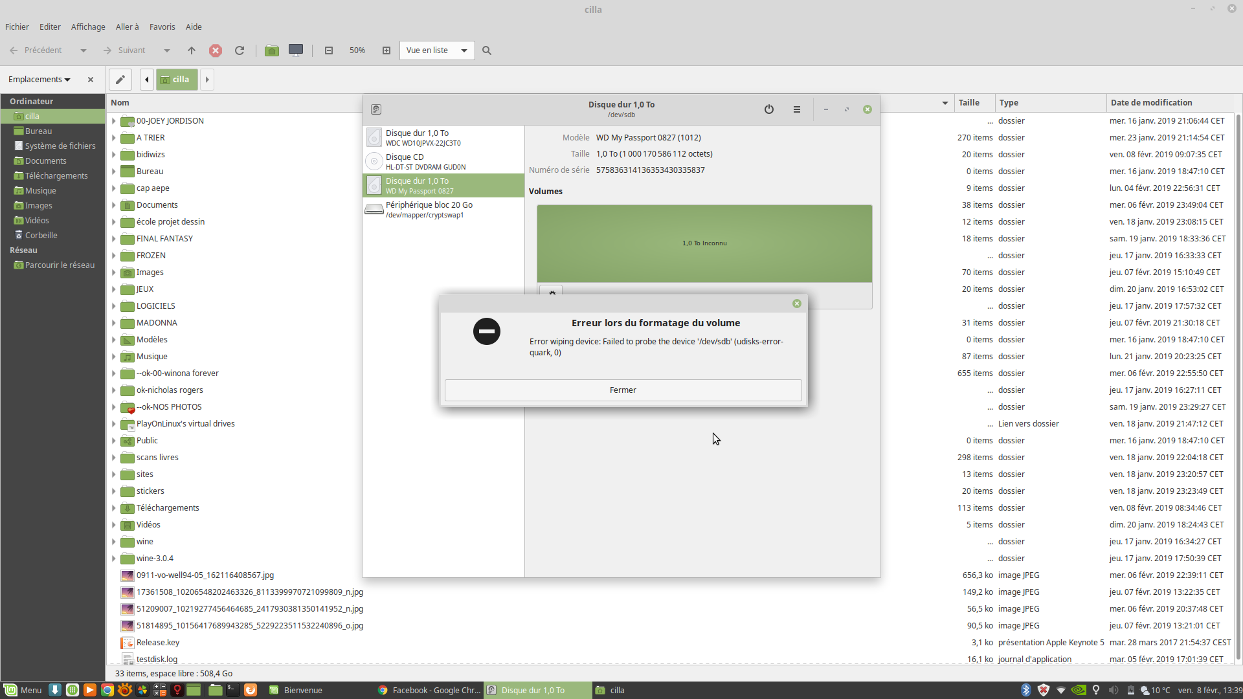Image resolution: width=1243 pixels, height=699 pixels.
Task: Click the Fermer button
Action: coord(623,390)
